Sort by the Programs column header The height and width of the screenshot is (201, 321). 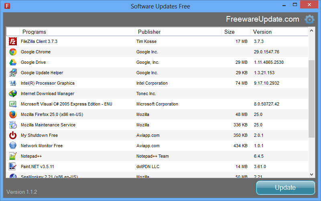[77, 32]
